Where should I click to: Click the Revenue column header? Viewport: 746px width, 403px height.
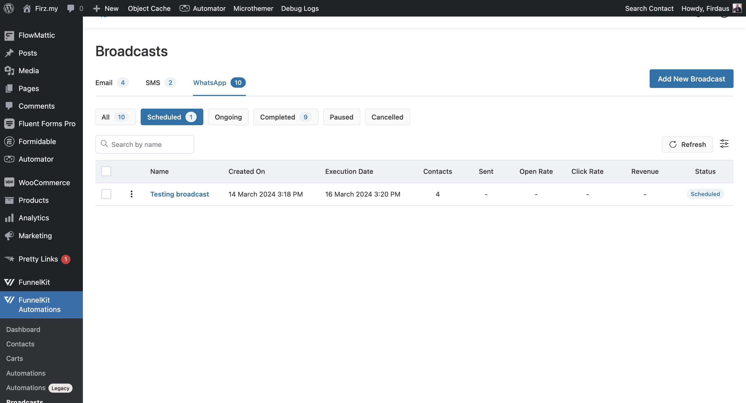click(x=645, y=171)
